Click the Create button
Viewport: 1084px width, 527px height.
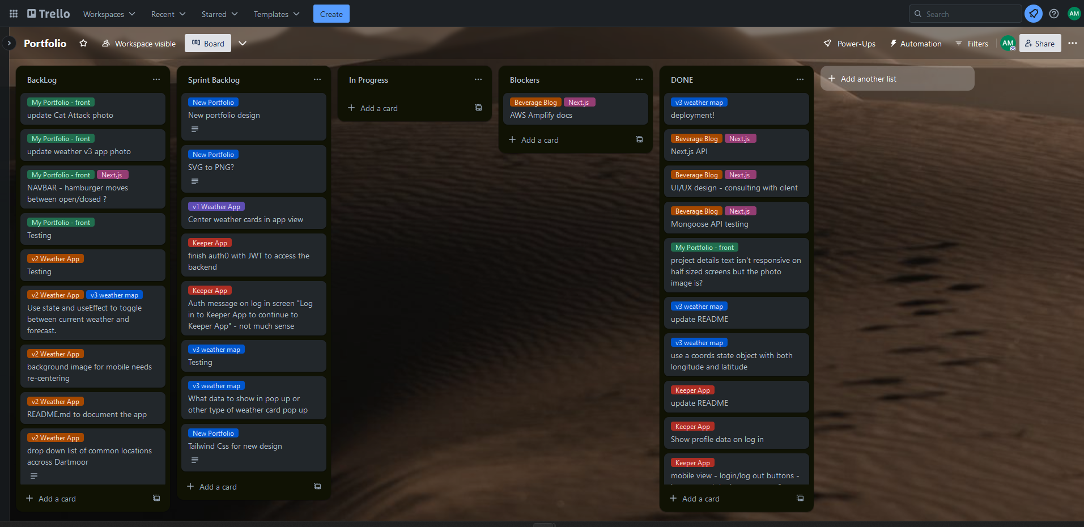pyautogui.click(x=331, y=14)
